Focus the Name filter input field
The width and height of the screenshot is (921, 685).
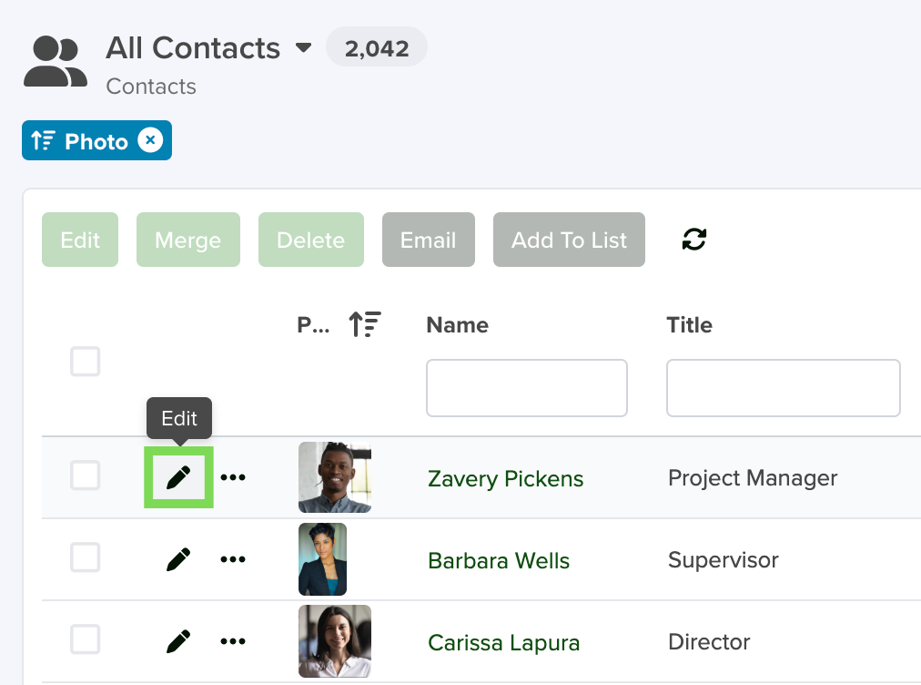coord(527,388)
